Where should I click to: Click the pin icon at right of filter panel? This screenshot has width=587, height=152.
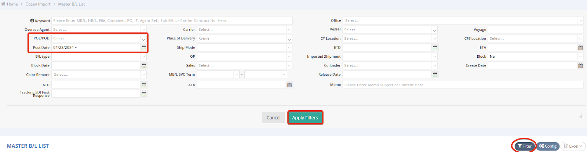tap(581, 117)
